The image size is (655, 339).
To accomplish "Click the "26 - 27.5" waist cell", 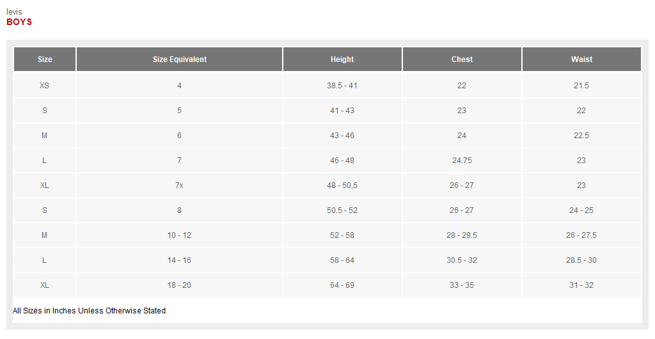I will (x=581, y=235).
